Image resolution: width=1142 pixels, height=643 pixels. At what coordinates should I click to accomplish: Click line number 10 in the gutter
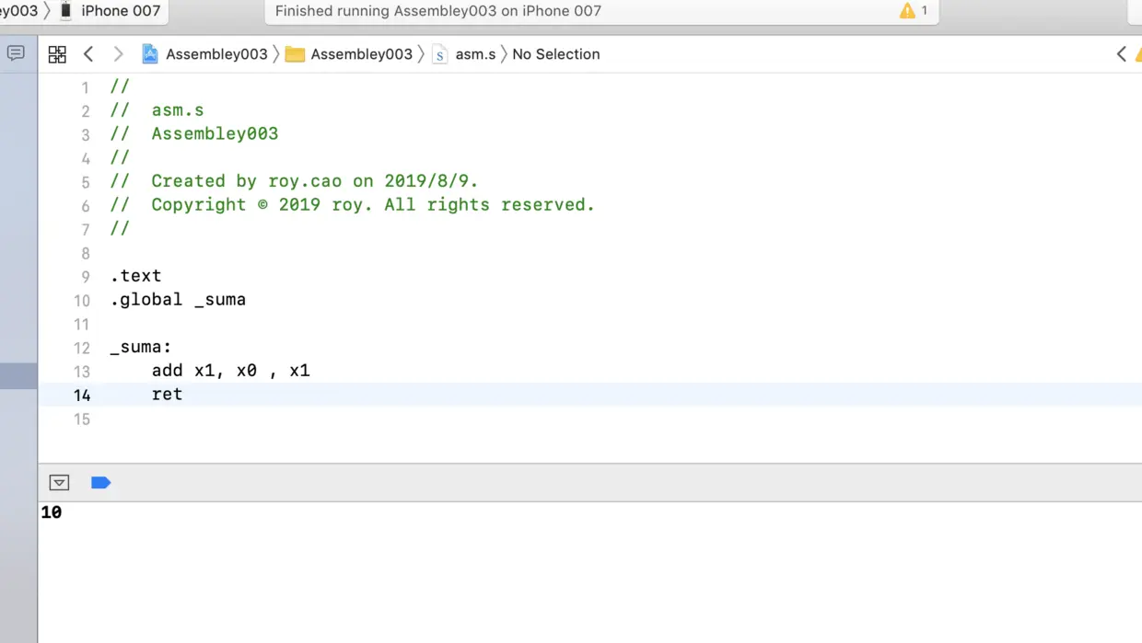[x=82, y=301]
